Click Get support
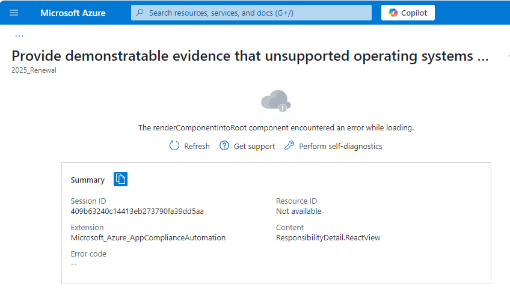Screen dimensions: 510x289 (247, 146)
